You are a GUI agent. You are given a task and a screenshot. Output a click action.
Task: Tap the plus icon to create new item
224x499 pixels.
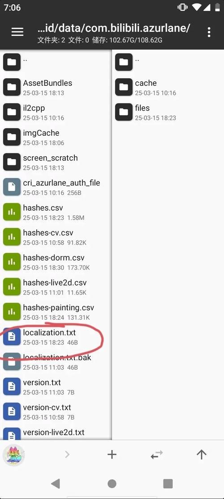coord(112,455)
